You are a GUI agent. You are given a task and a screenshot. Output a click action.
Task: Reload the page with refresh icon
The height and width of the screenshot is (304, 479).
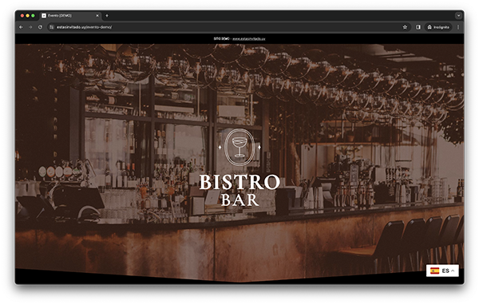point(40,27)
